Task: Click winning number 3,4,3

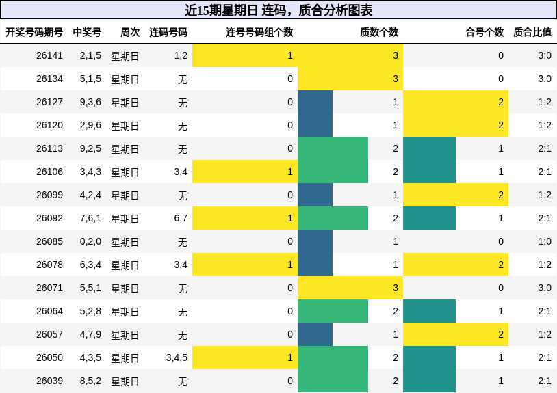Action: [90, 172]
